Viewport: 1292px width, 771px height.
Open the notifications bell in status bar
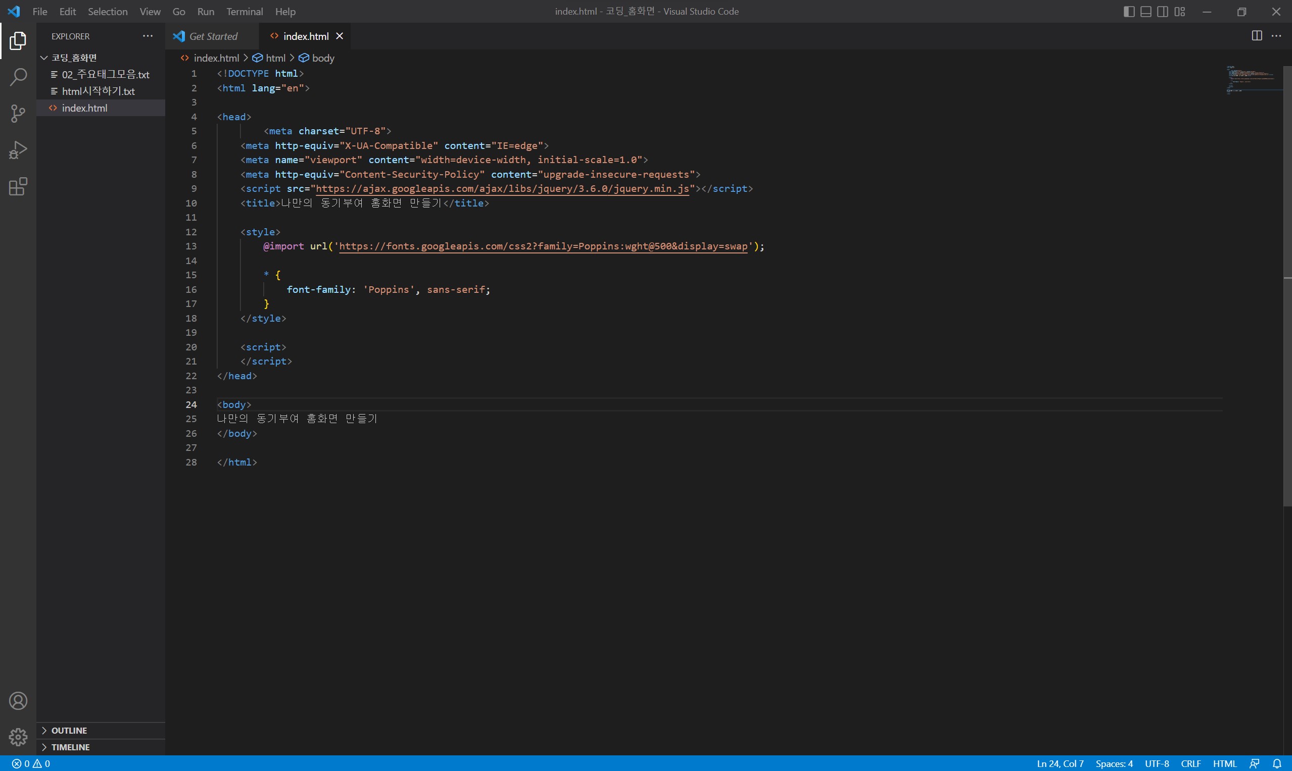coord(1277,764)
